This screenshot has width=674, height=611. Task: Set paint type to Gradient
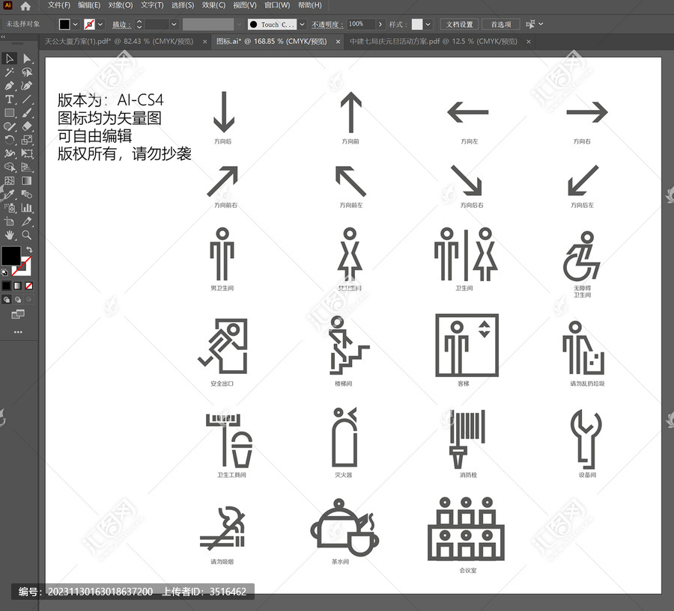pos(18,286)
